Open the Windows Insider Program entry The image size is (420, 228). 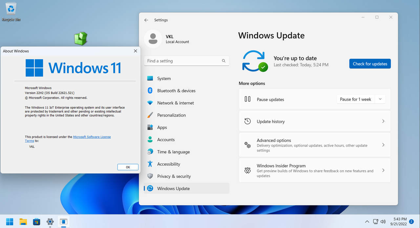click(315, 170)
